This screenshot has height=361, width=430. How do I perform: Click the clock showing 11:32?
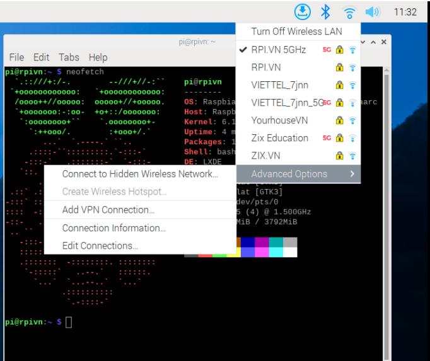point(405,12)
